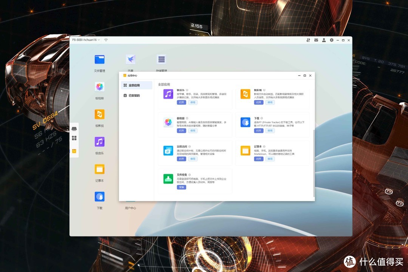
Task: Click 安装 button for 文件收集
Action: (x=181, y=187)
